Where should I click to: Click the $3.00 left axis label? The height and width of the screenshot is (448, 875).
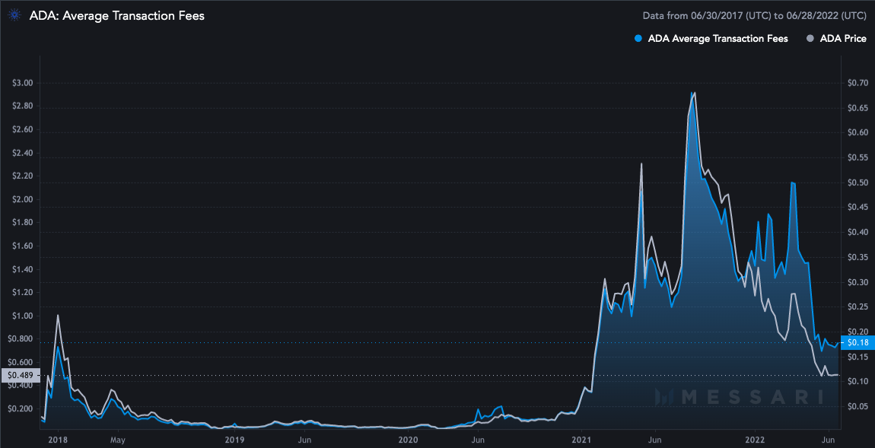tap(22, 83)
